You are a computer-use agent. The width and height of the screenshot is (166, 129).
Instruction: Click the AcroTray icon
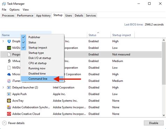pyautogui.click(x=9, y=101)
